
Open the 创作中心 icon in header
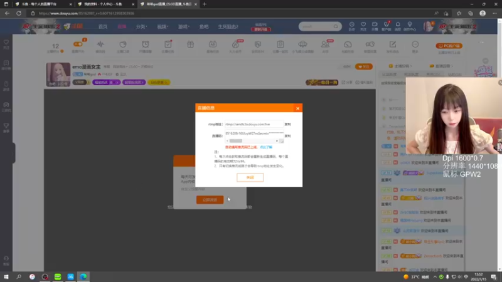pos(410,26)
